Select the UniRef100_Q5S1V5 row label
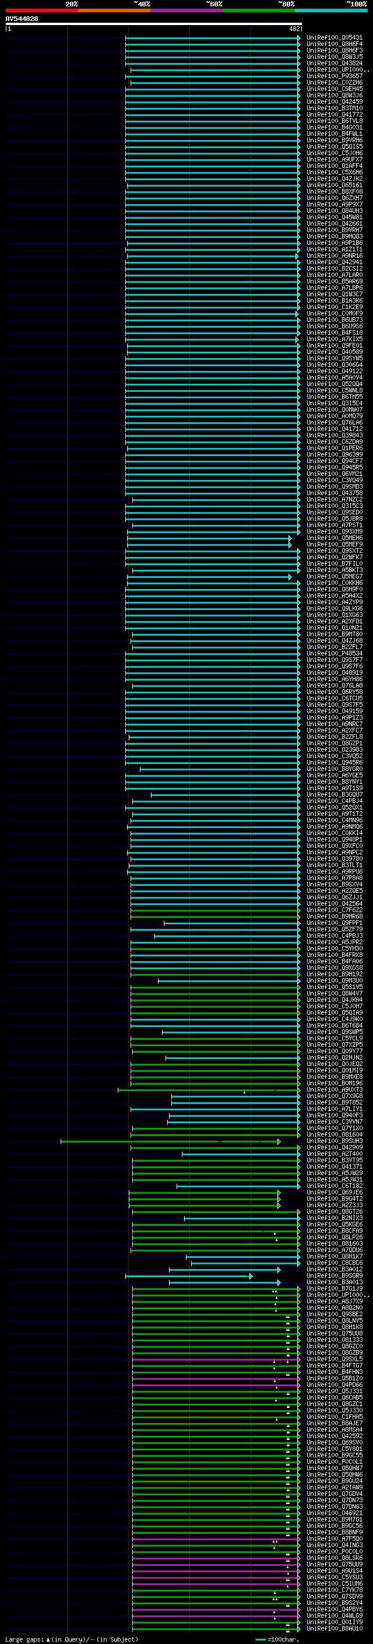This screenshot has height=1644, width=373. pyautogui.click(x=334, y=987)
